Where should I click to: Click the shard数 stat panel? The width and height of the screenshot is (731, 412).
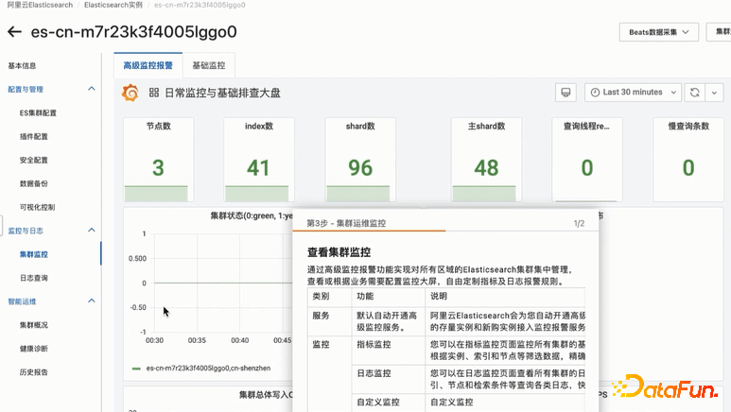coord(360,160)
